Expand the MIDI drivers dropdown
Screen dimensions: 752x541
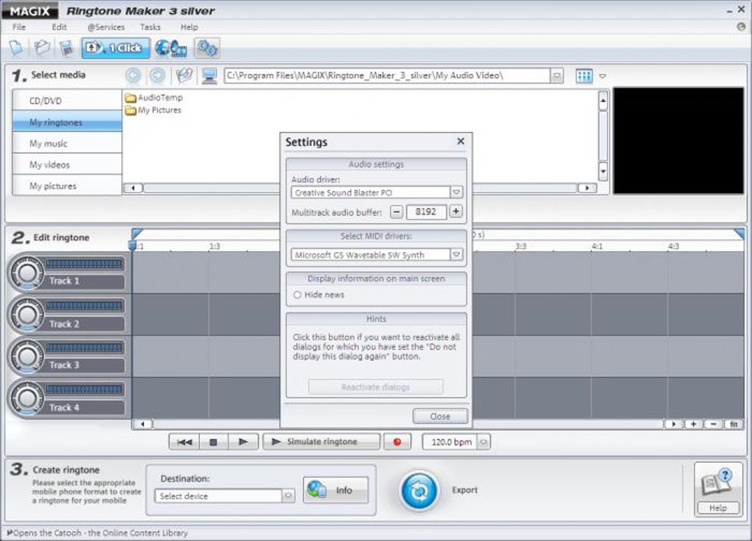pyautogui.click(x=456, y=255)
